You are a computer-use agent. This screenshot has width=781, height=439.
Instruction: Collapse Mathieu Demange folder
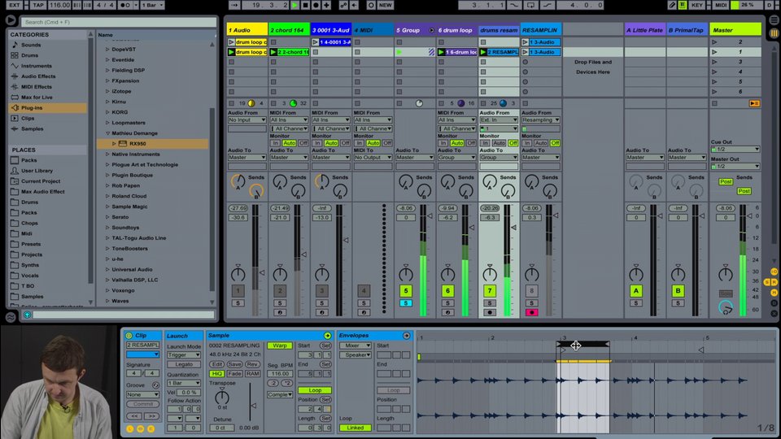tap(107, 133)
